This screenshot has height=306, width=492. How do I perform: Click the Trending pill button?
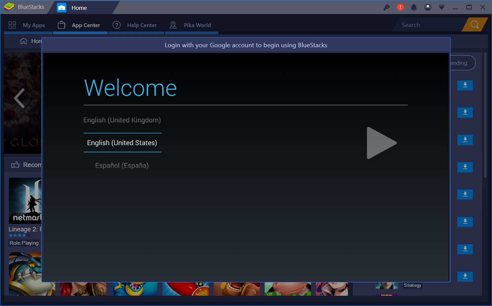(463, 63)
